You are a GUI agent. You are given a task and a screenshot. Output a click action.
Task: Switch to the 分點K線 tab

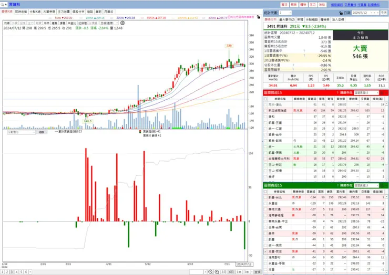click(35, 12)
